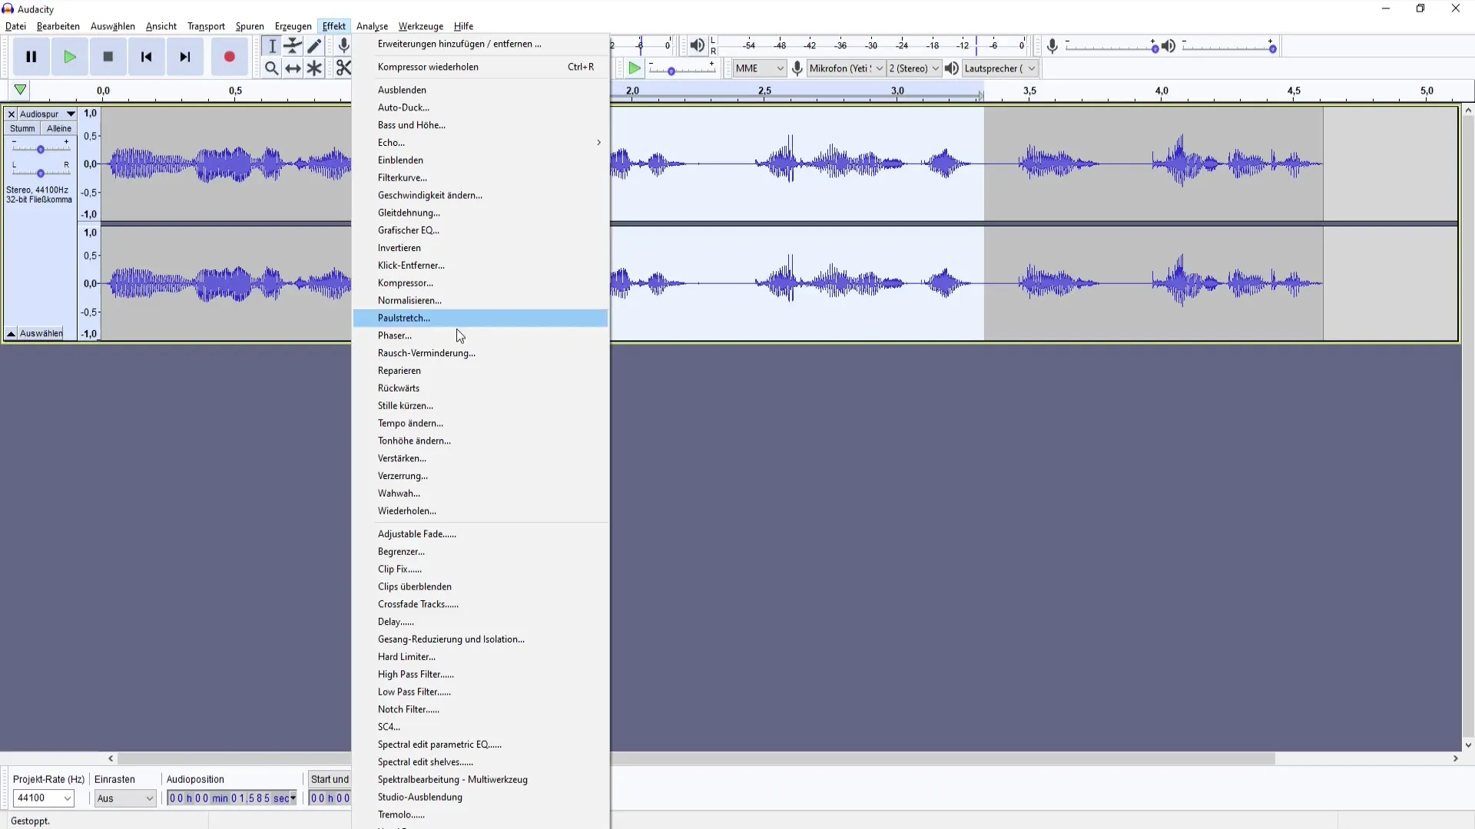Solo the track with Alleine button
This screenshot has width=1475, height=829.
[59, 128]
